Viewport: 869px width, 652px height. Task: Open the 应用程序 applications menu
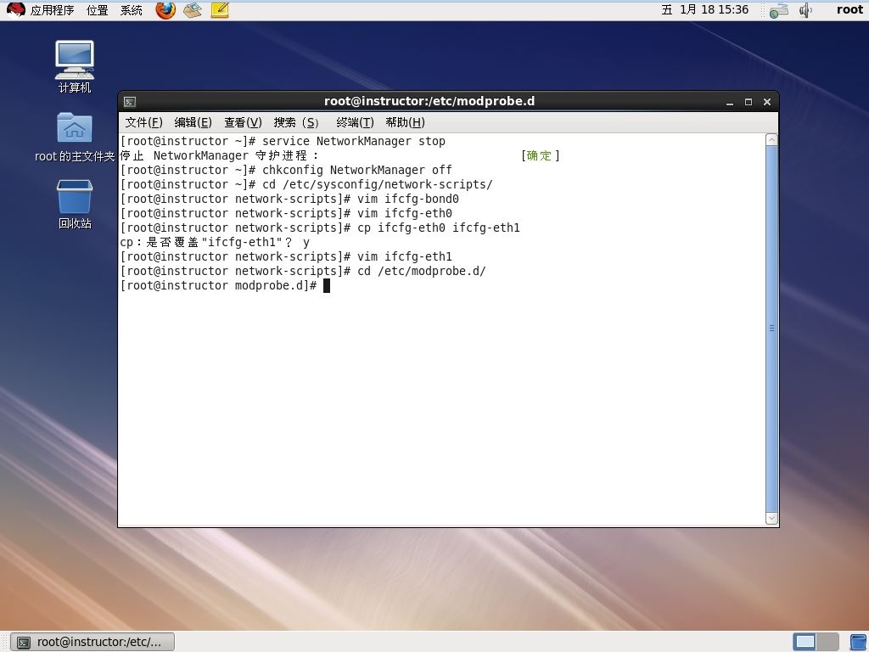52,10
